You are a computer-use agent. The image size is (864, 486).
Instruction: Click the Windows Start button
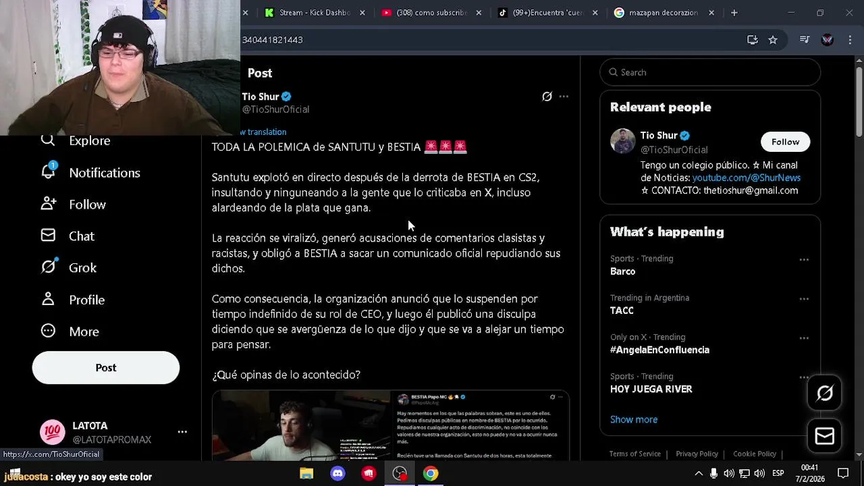pos(15,473)
